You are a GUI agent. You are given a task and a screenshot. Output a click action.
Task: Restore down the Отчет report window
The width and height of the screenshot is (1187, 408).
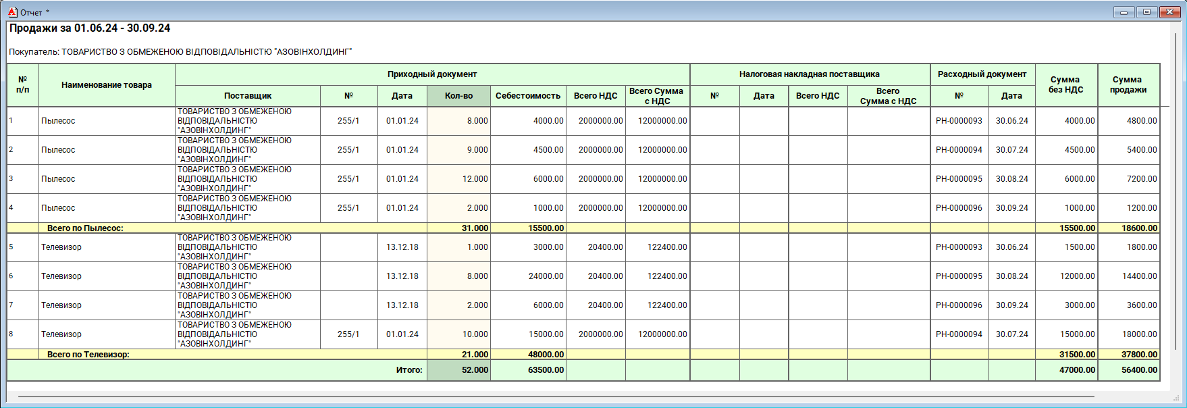(x=1146, y=12)
